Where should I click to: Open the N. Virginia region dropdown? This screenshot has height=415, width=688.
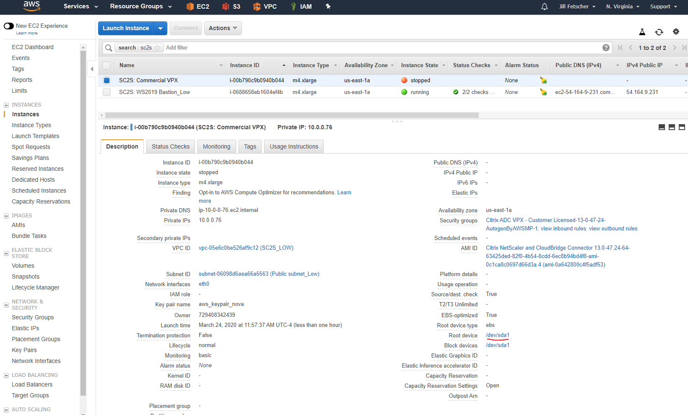point(623,7)
